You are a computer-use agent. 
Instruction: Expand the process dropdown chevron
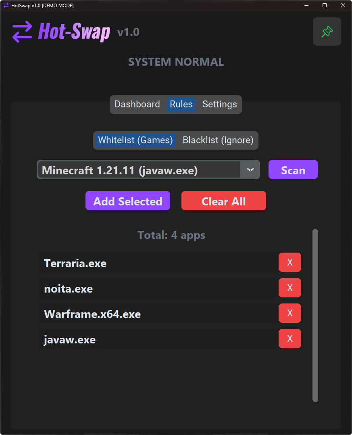point(250,169)
